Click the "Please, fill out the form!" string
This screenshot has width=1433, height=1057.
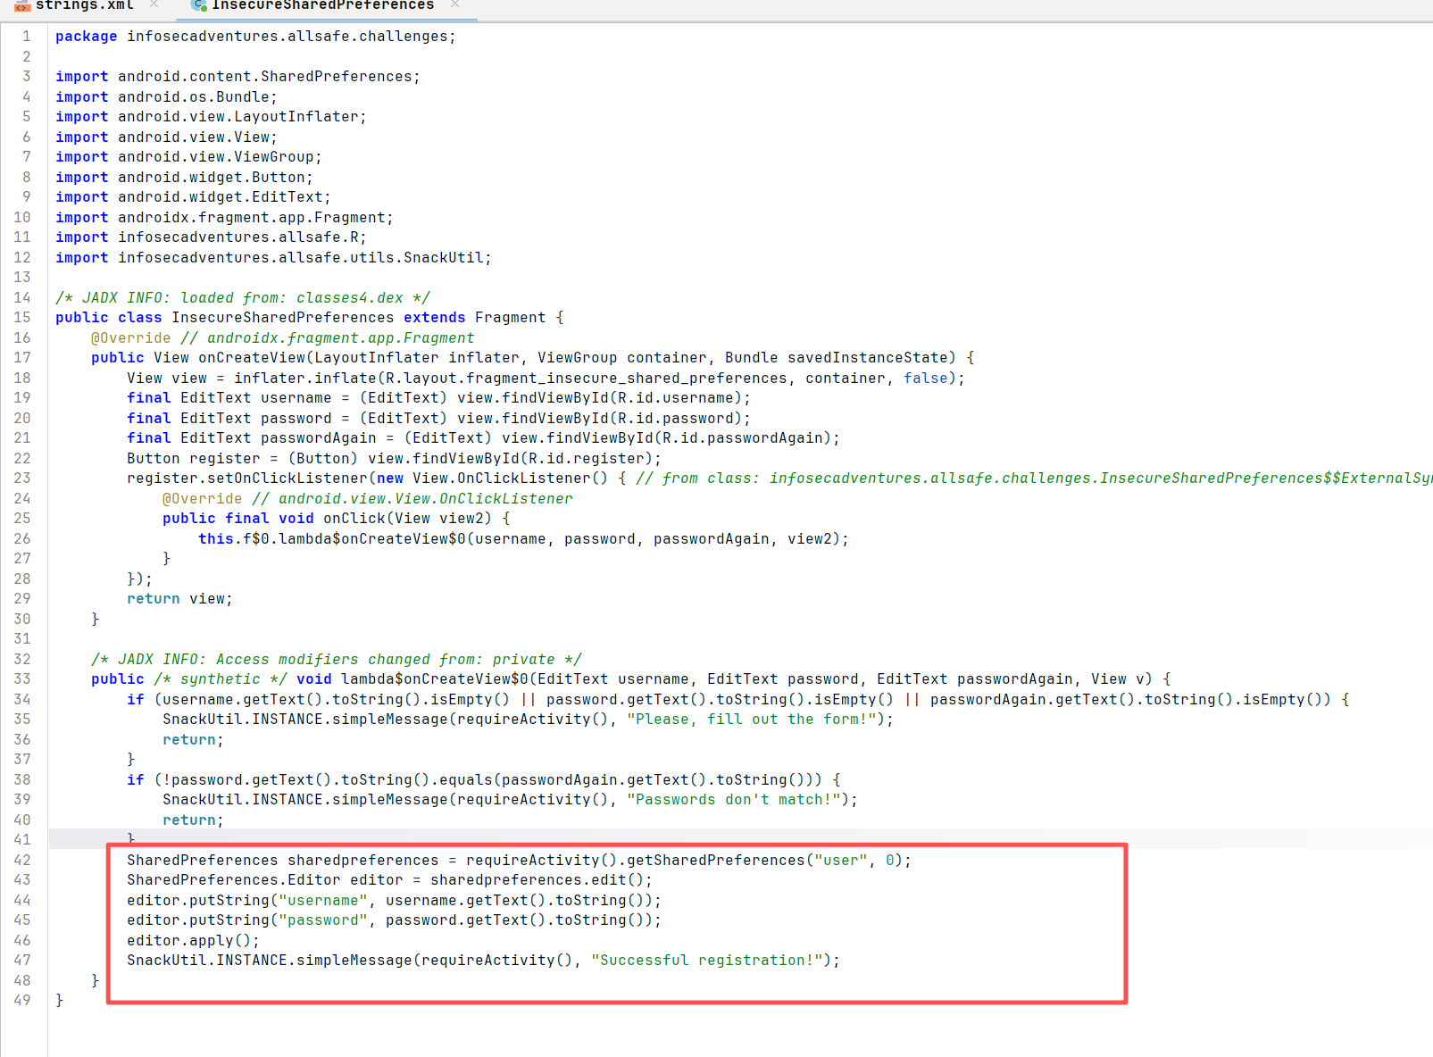pos(751,720)
